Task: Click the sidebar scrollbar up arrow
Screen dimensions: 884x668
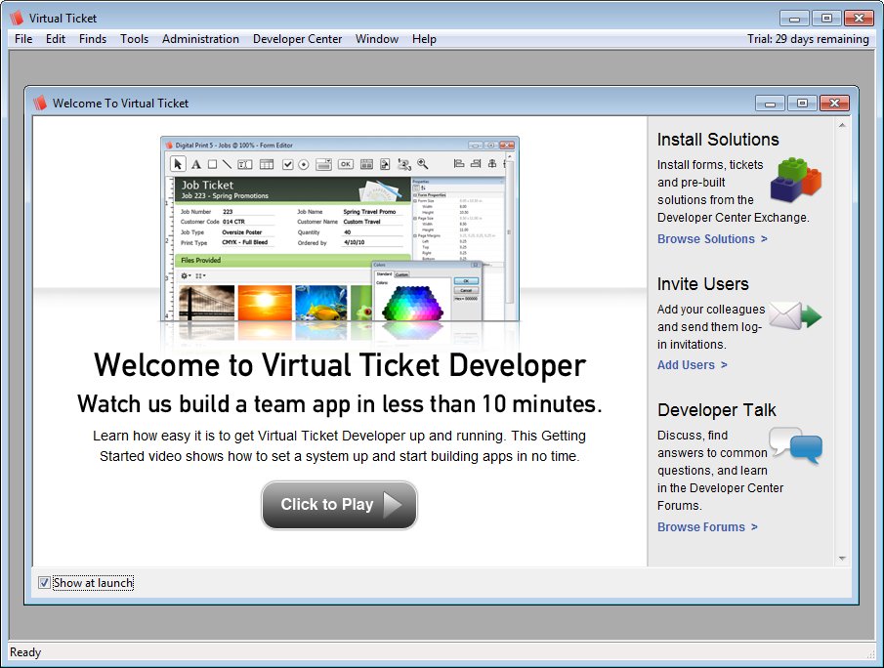Action: 842,125
